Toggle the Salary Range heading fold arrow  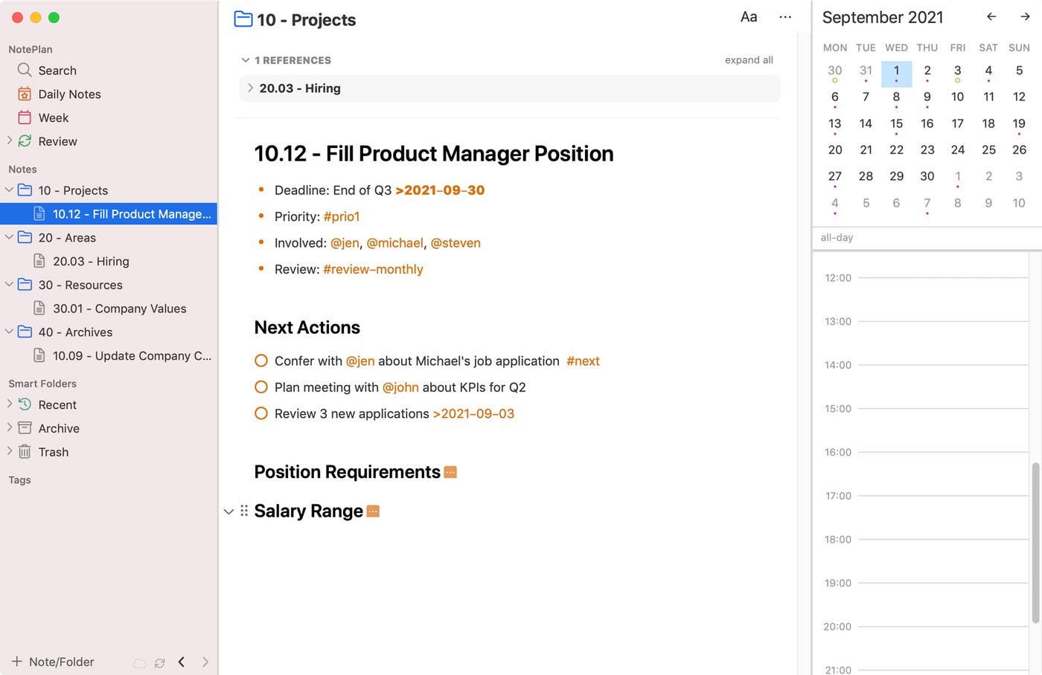pos(228,511)
